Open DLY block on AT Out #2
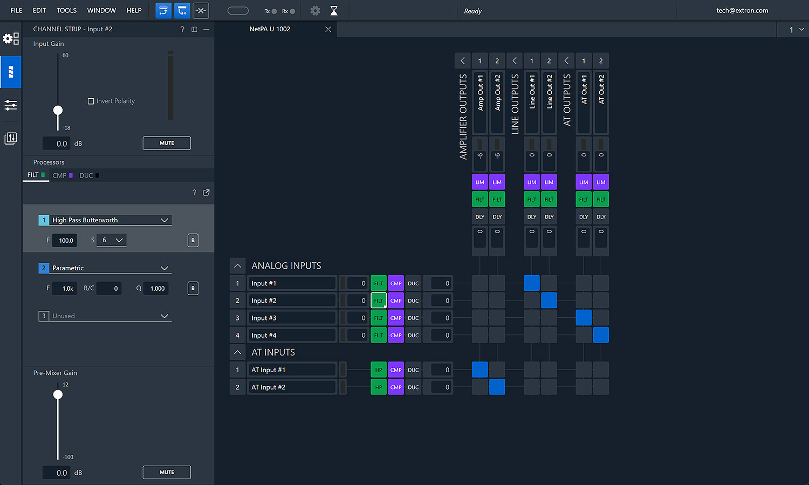Viewport: 809px width, 485px height. click(601, 217)
